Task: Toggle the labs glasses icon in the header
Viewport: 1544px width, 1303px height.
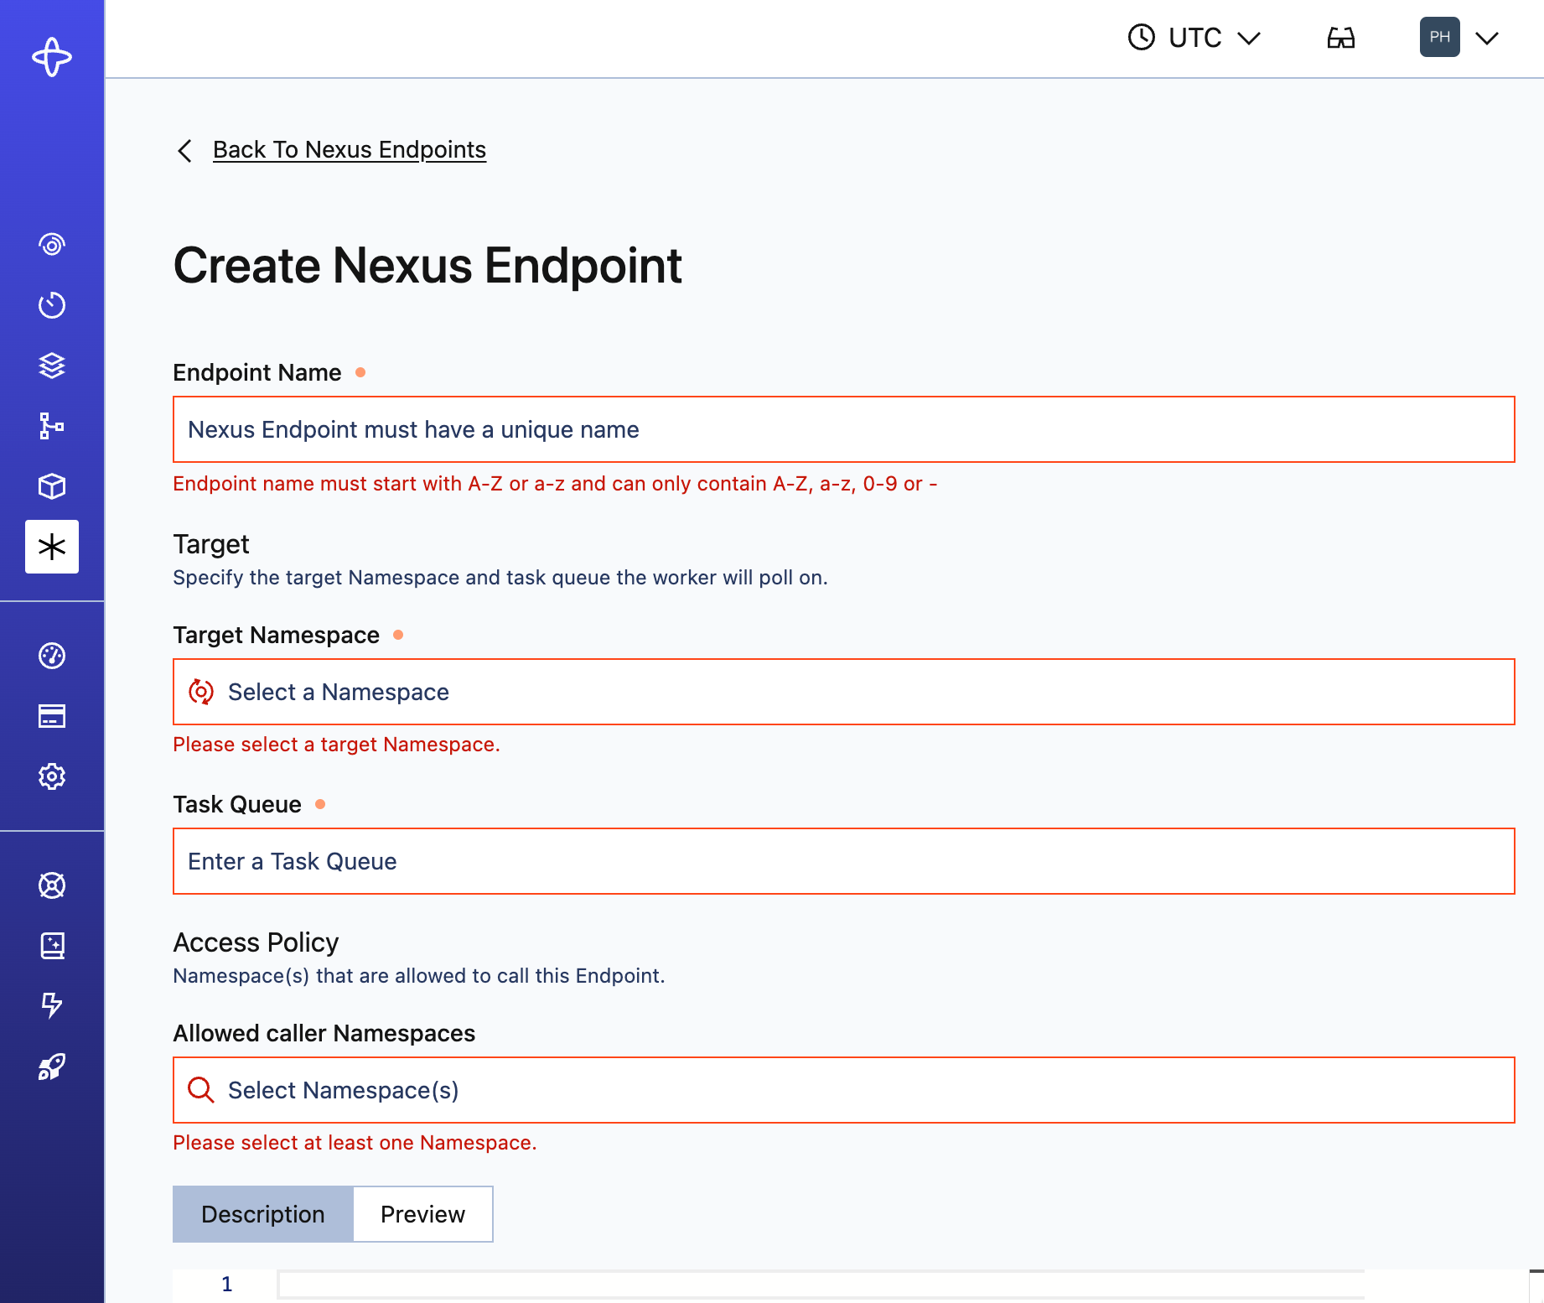Action: pos(1340,37)
